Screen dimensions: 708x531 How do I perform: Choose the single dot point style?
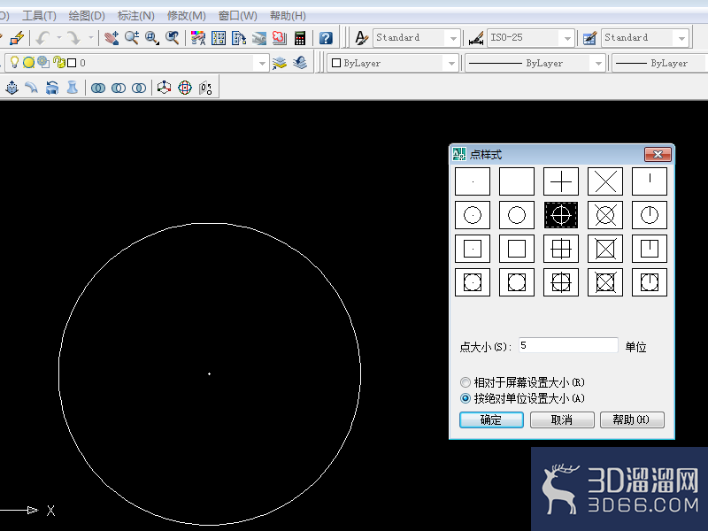click(473, 181)
